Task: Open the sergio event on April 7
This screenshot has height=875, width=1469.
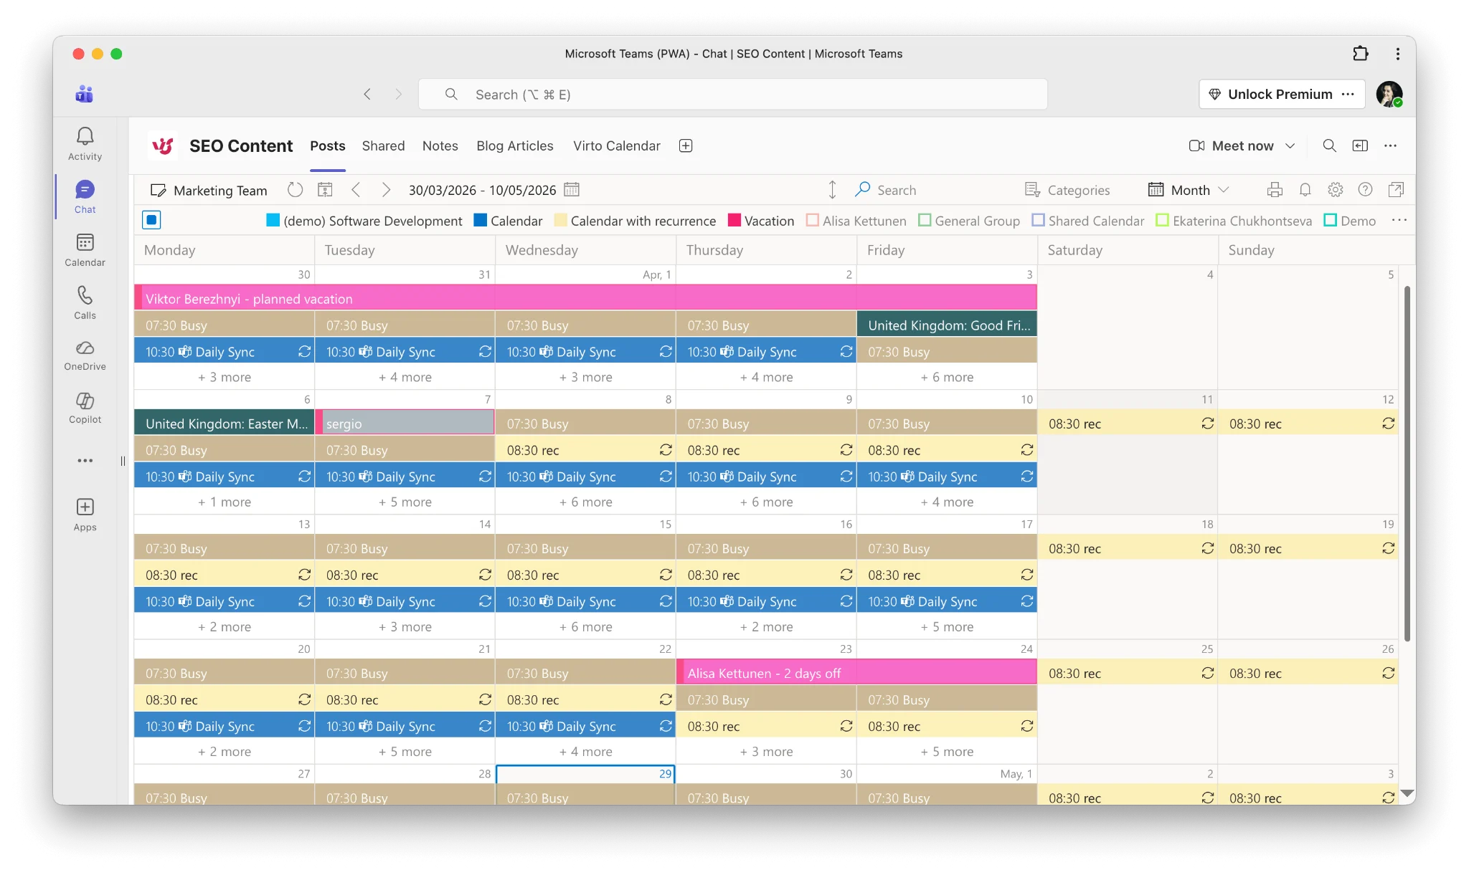Action: click(405, 423)
